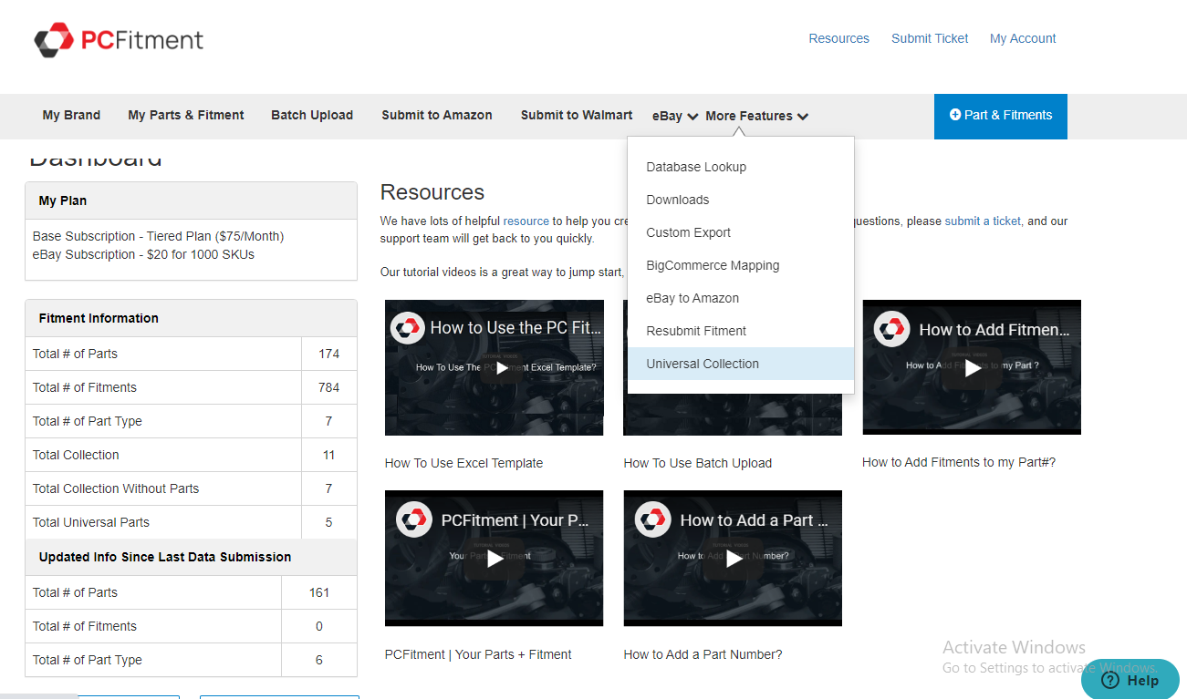Image resolution: width=1187 pixels, height=699 pixels.
Task: Play the Add Fitments tutorial video
Action: pyautogui.click(x=973, y=367)
